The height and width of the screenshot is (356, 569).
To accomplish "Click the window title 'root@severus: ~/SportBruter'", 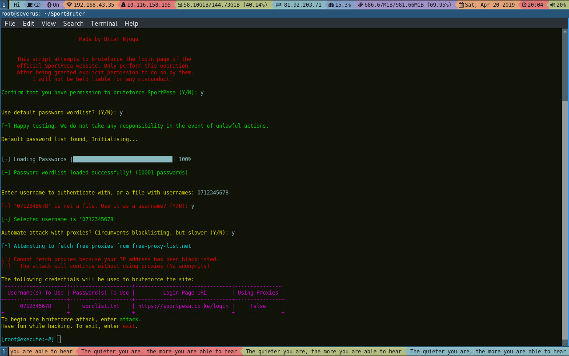I will pyautogui.click(x=43, y=14).
